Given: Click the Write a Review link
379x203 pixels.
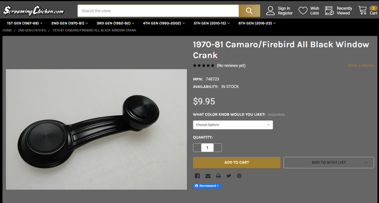Looking at the screenshot, I should click(361, 65).
